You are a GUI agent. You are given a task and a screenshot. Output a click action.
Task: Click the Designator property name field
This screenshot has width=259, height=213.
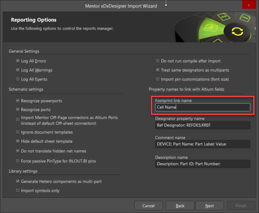pyautogui.click(x=203, y=125)
